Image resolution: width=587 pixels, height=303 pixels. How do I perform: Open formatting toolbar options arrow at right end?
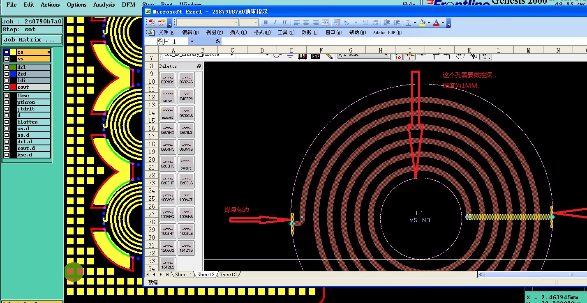(x=448, y=23)
